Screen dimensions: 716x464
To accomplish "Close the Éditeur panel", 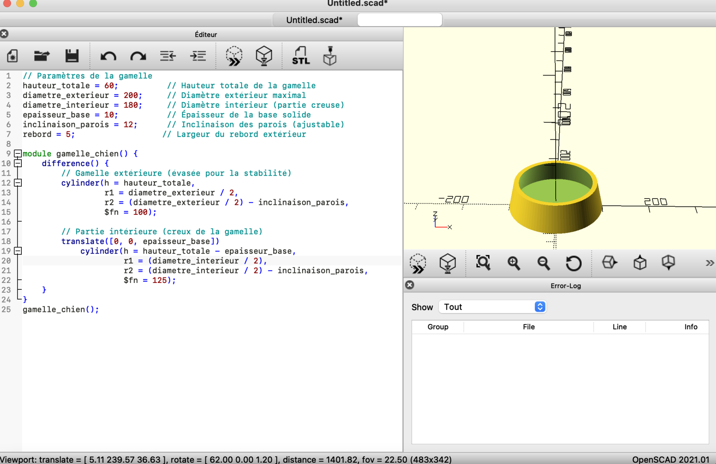I will pos(4,34).
